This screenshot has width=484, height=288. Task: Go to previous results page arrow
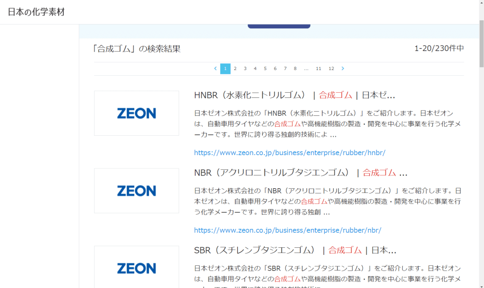(216, 69)
